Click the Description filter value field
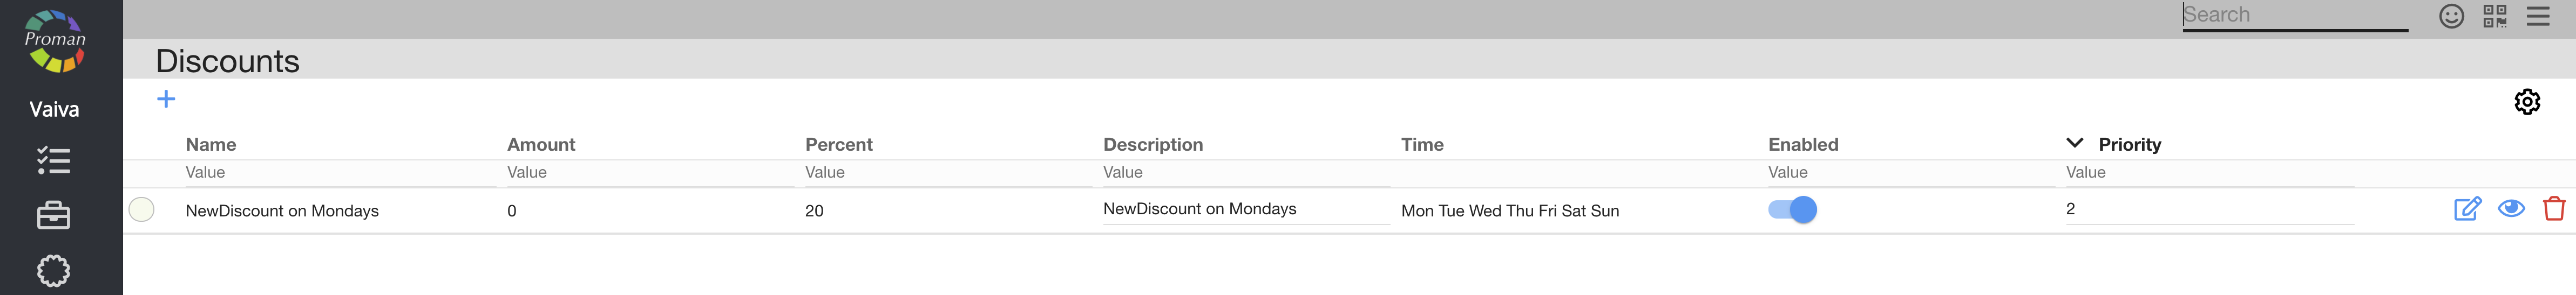 tap(1245, 172)
